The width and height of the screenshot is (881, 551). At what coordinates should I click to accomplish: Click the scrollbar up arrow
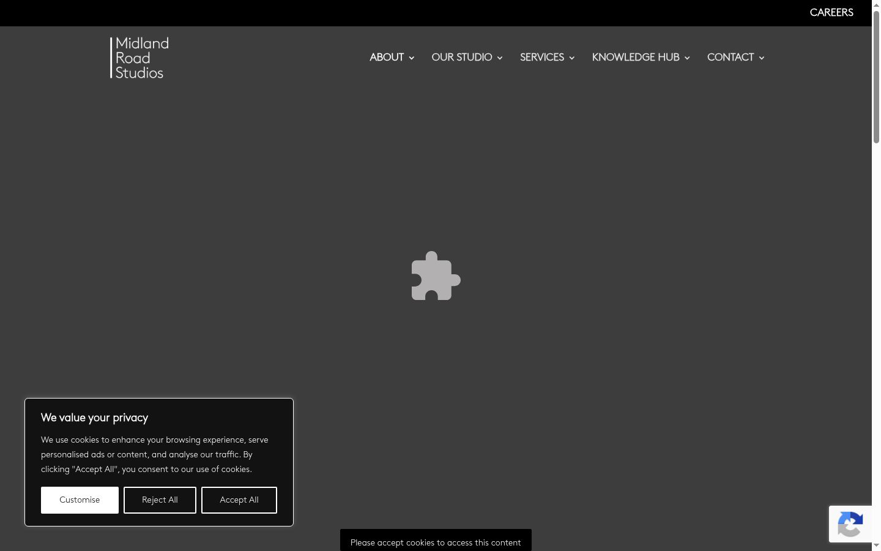[876, 5]
